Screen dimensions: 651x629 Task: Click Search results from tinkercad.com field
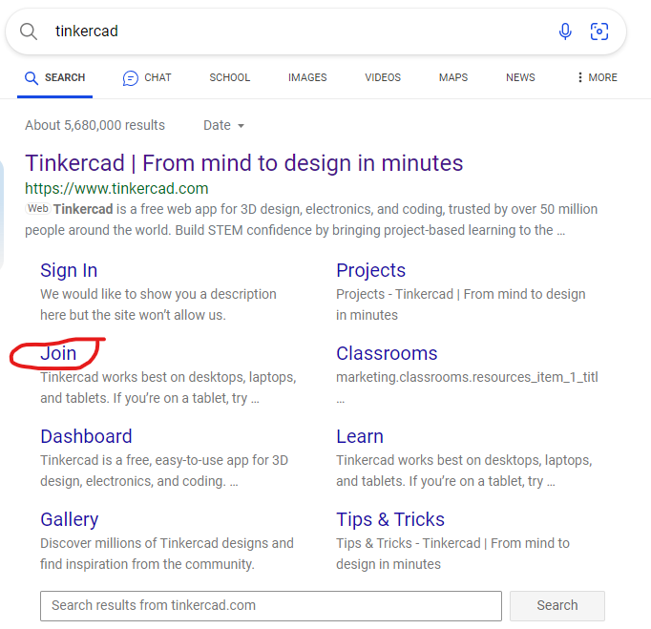271,606
